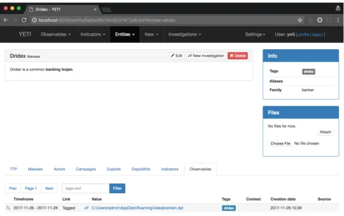Click the Edit button for Dridex

click(177, 56)
